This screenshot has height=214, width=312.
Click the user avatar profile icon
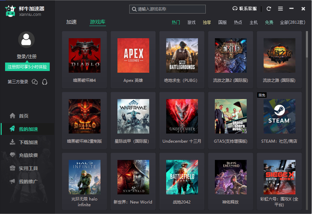click(x=26, y=39)
